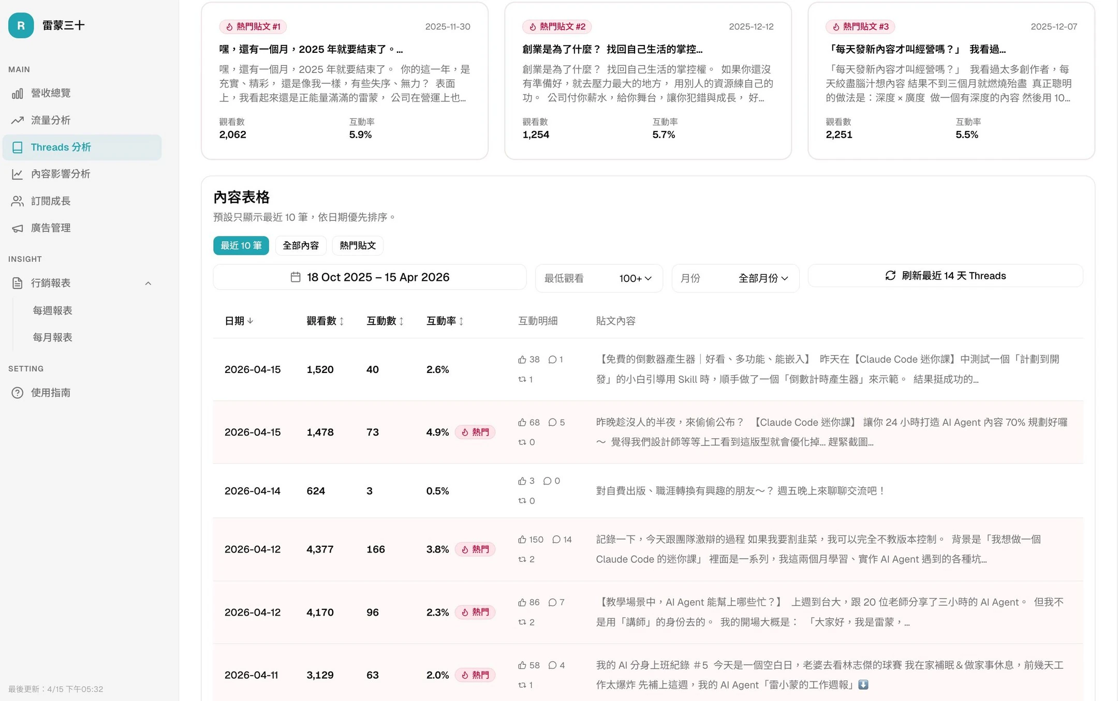Open the 熱門貼文 #1 card dated 2025-11-30
1118x701 pixels.
click(345, 81)
